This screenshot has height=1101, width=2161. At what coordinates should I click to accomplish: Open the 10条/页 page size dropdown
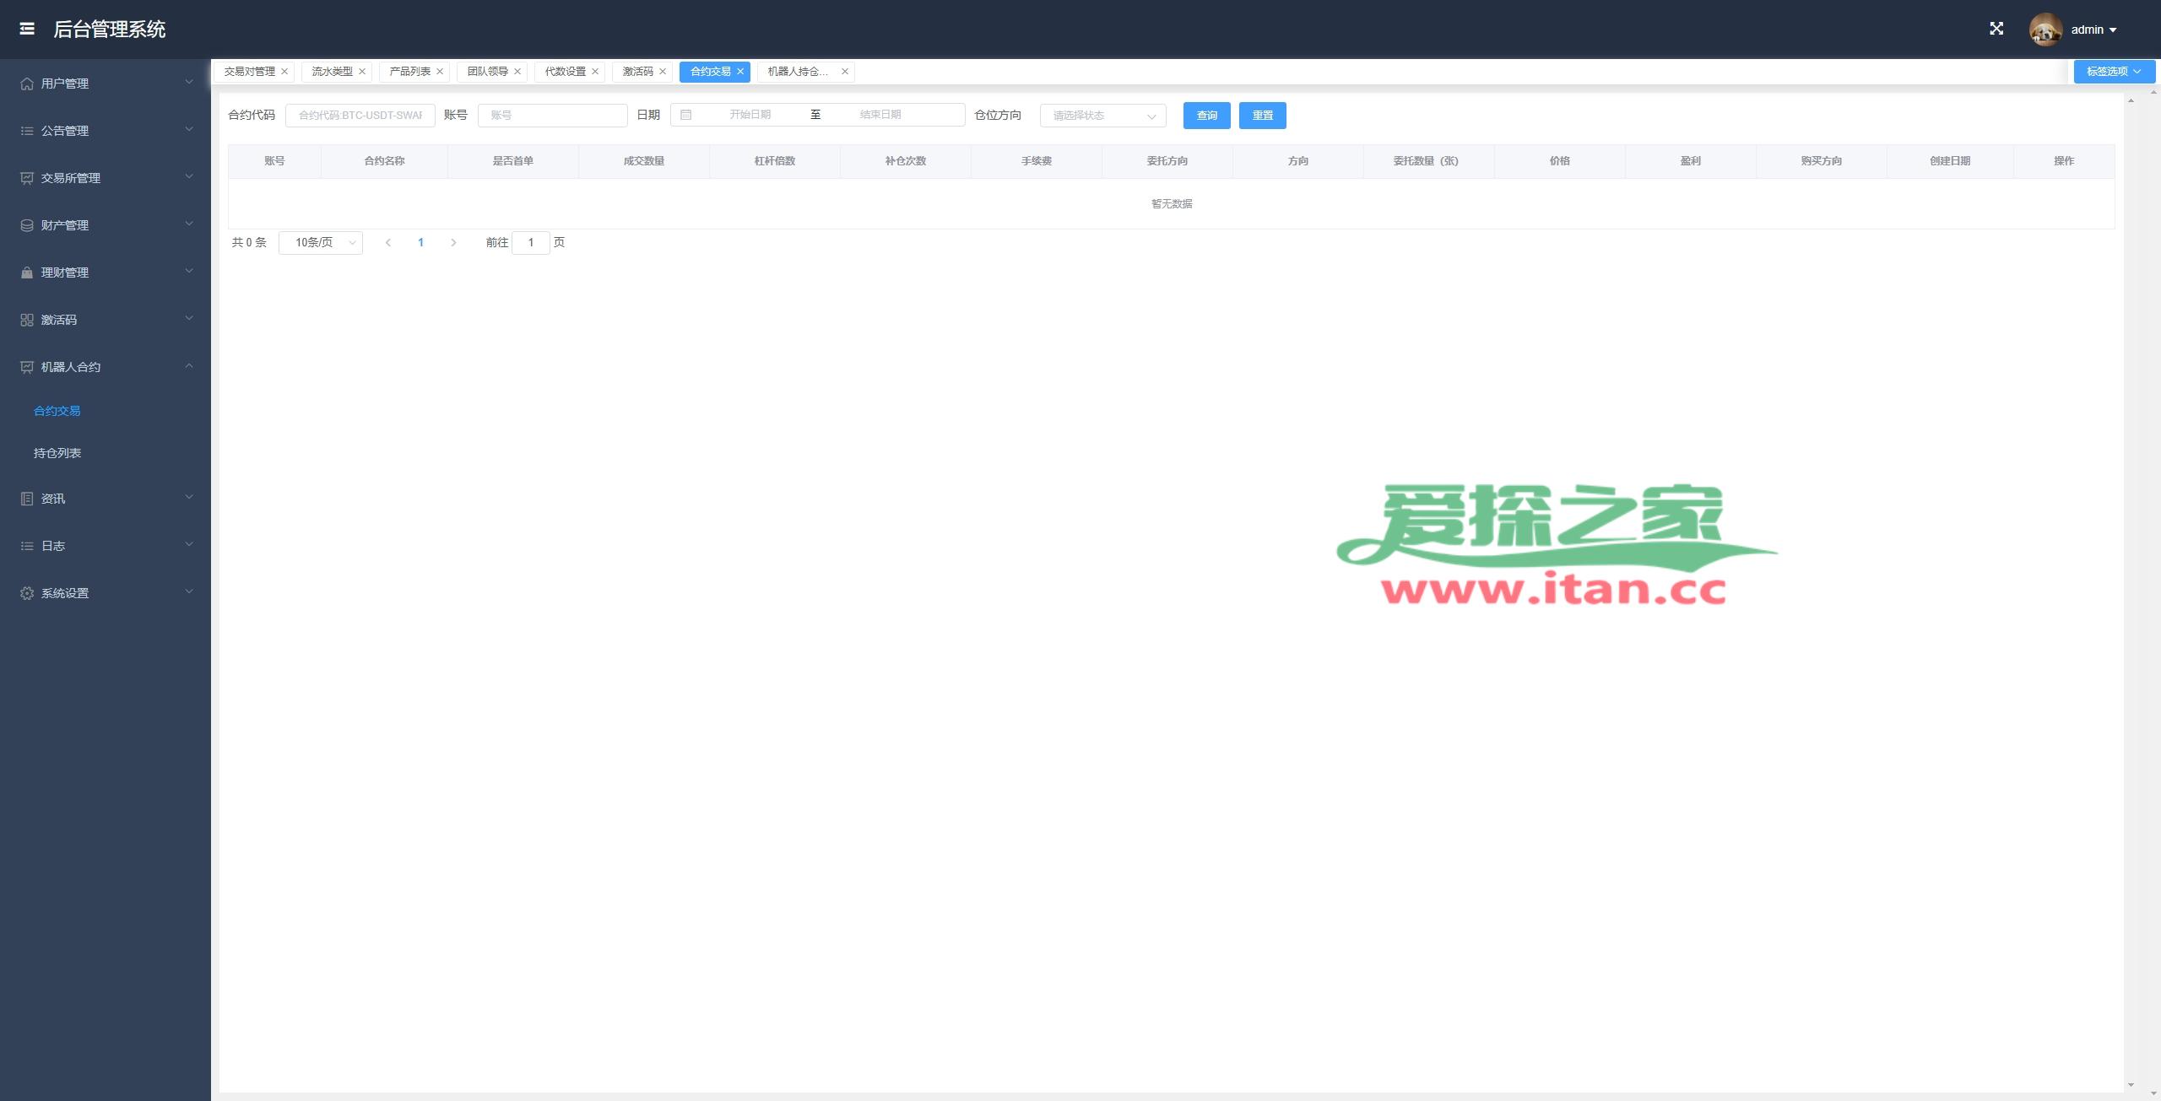tap(321, 243)
